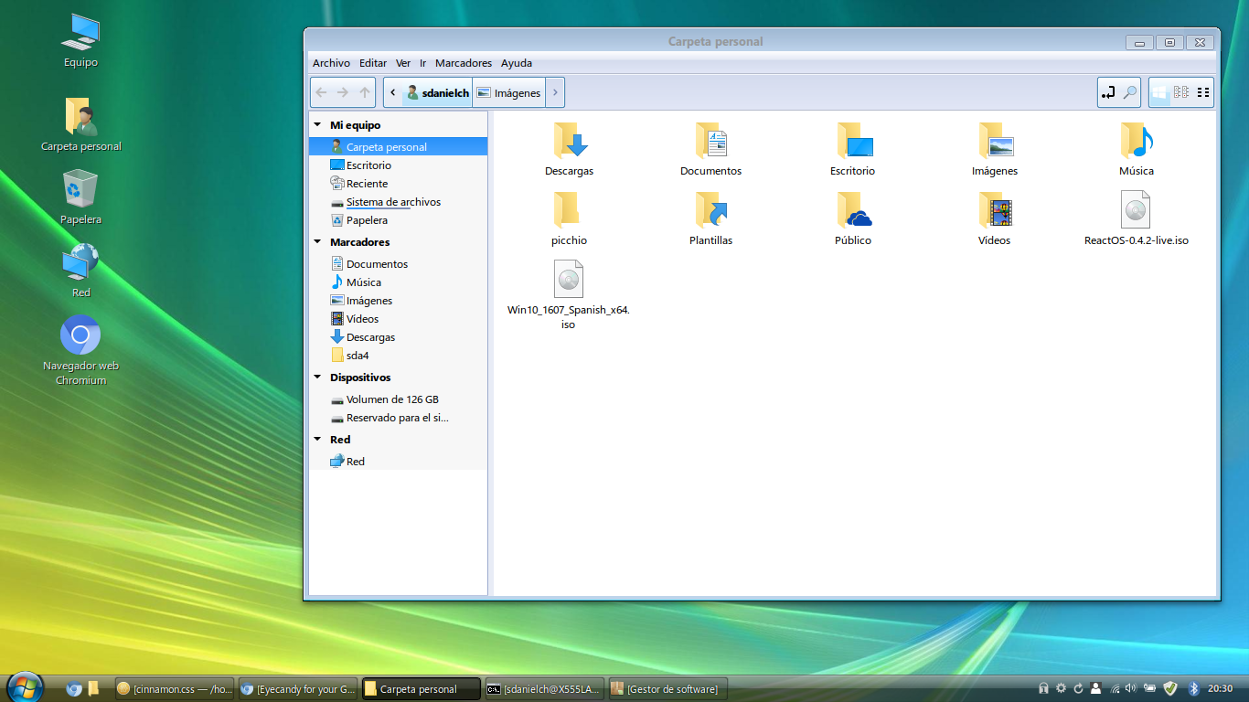Open the Ver menu

coord(403,63)
